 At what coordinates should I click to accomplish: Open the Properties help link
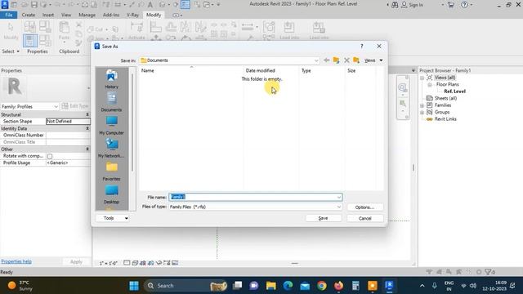click(16, 261)
